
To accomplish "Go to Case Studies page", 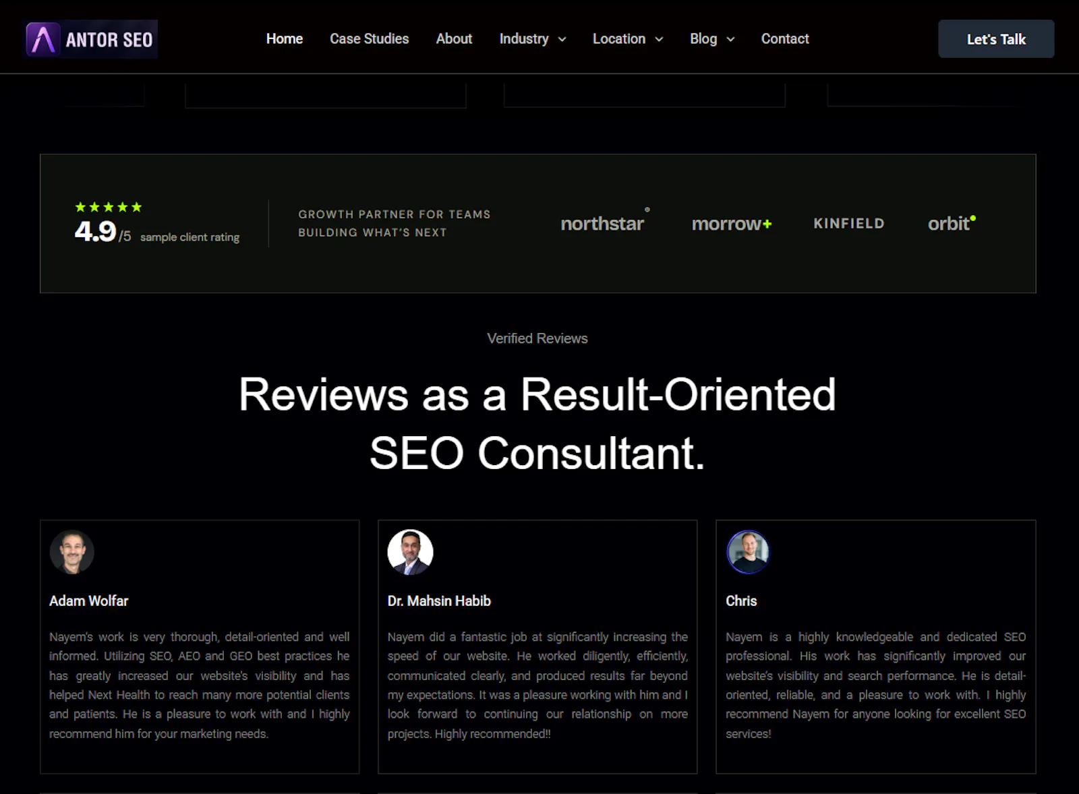I will [369, 39].
